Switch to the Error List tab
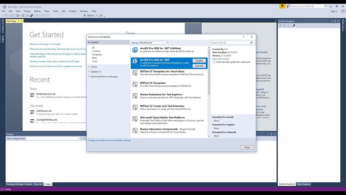346x195 pixels. [x=38, y=184]
